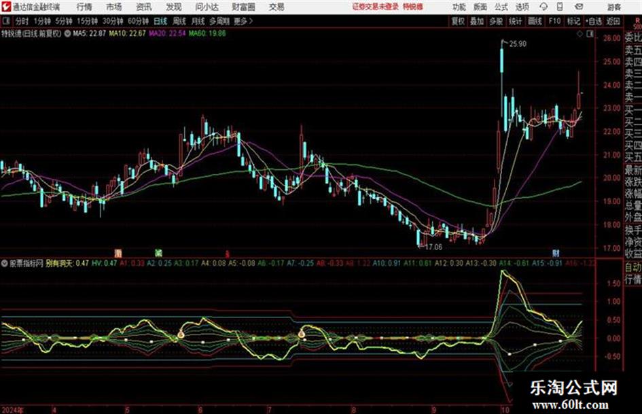Image resolution: width=642 pixels, height=414 pixels.
Task: Click the HV: 0.47 value
Action: [x=105, y=263]
